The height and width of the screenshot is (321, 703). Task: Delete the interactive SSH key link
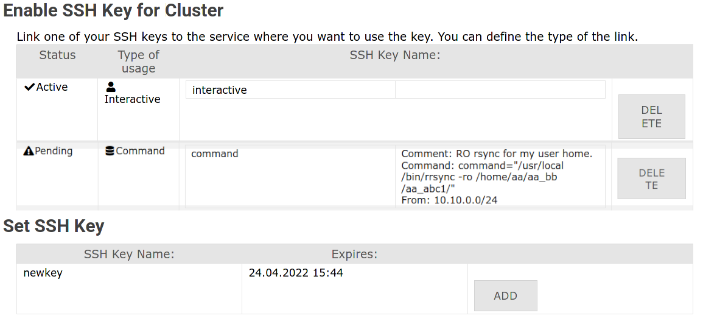(651, 117)
